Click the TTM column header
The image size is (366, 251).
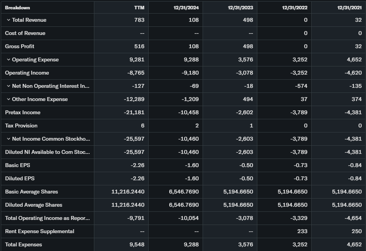click(x=139, y=8)
